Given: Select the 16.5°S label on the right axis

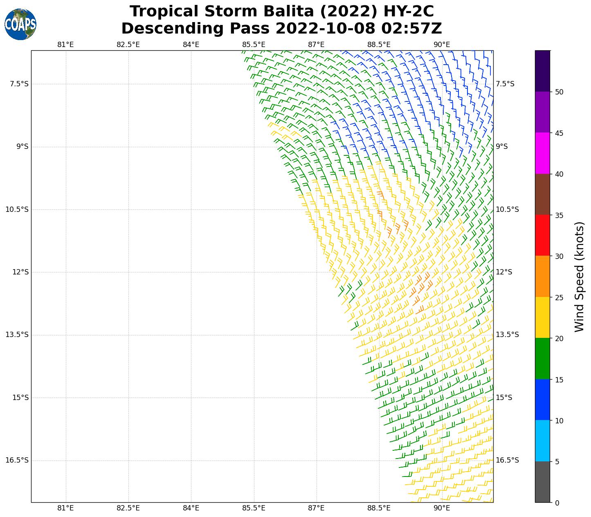Looking at the screenshot, I should tap(507, 460).
